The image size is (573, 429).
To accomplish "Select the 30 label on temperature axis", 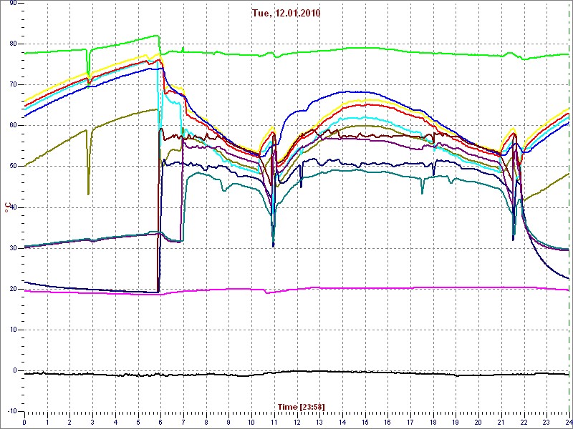I will 11,248.
